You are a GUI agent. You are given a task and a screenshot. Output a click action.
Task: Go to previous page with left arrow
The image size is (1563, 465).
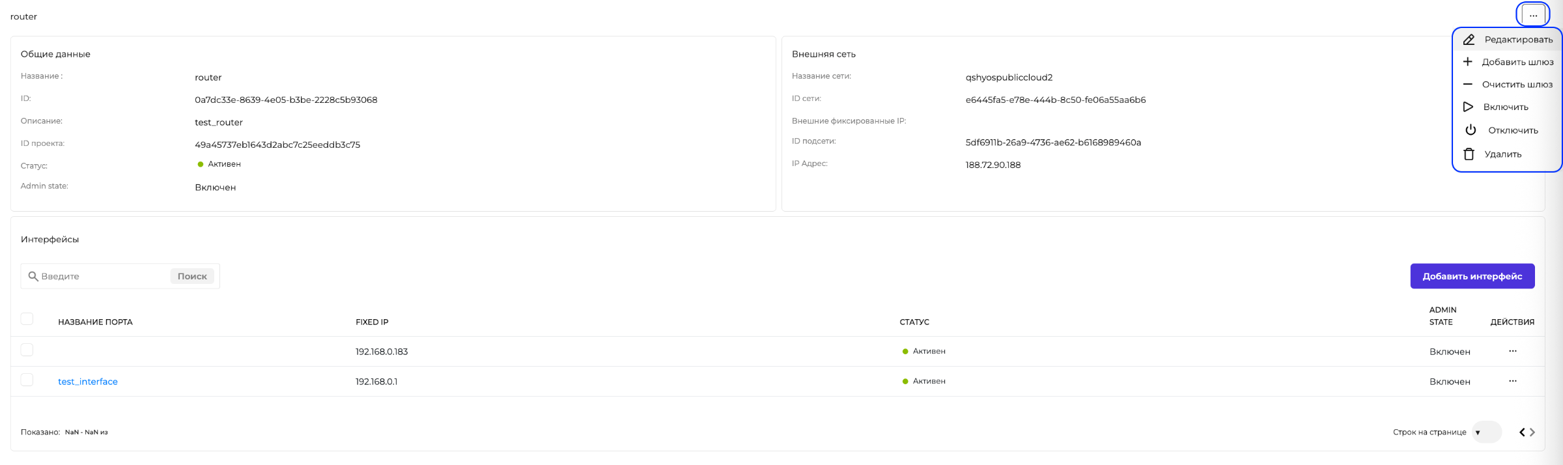point(1521,432)
